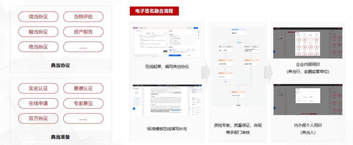353x145 pixels.
Task: Click the ellipsis pill under 绝当协议 row
Action: tap(83, 47)
